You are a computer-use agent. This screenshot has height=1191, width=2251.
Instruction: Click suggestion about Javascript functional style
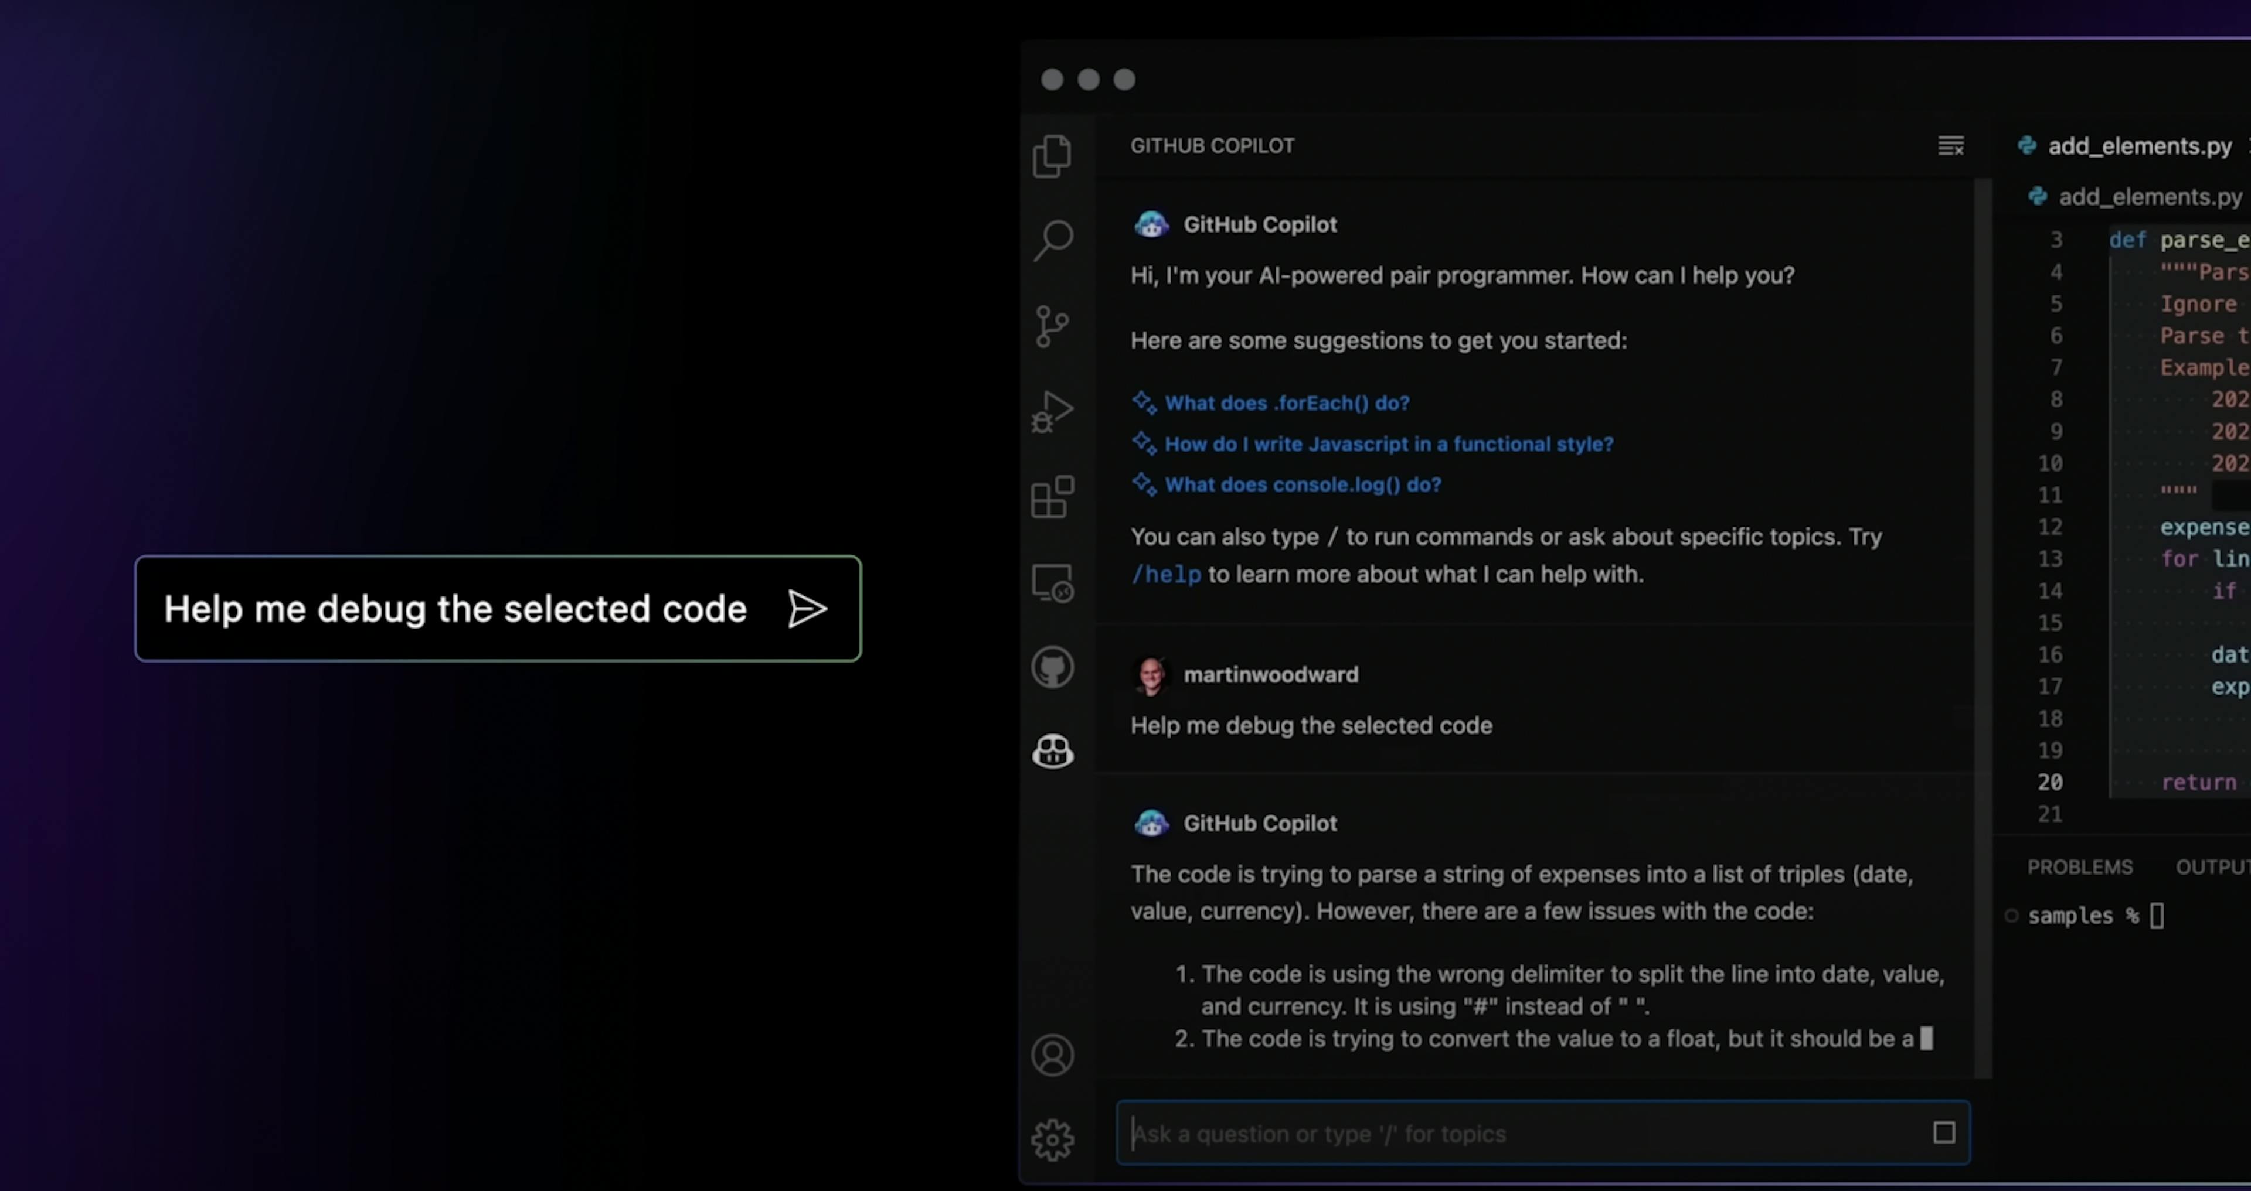pyautogui.click(x=1389, y=445)
